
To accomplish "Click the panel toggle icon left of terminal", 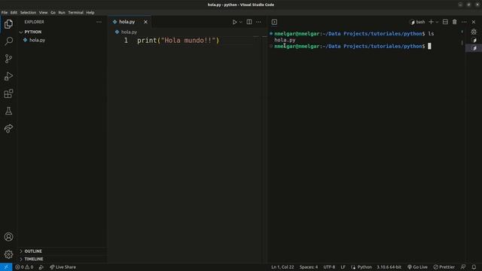I will pyautogui.click(x=274, y=22).
